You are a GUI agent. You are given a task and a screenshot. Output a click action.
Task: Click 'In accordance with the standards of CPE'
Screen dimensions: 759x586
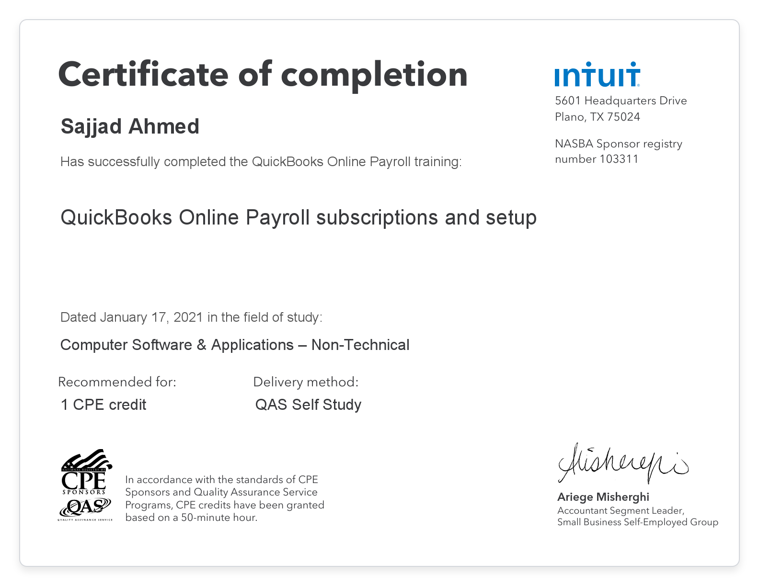[221, 480]
